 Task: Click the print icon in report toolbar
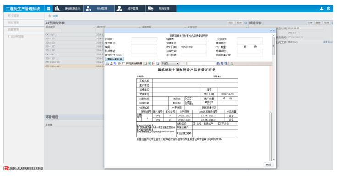pos(107,63)
